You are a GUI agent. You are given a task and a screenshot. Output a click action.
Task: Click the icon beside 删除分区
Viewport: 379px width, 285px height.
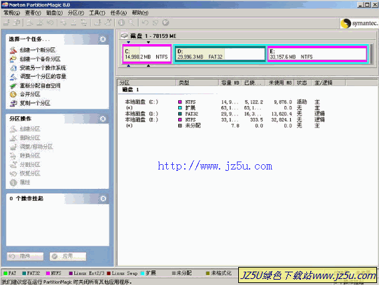[x=13, y=138]
